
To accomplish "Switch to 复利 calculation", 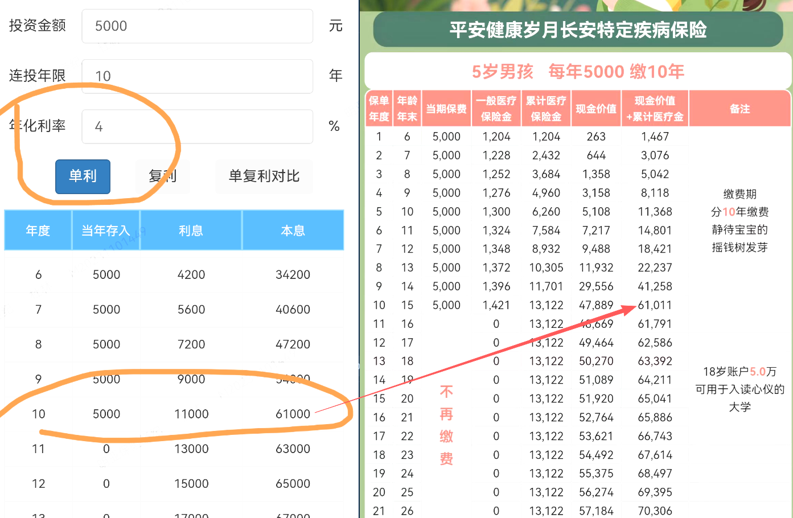I will coord(162,176).
